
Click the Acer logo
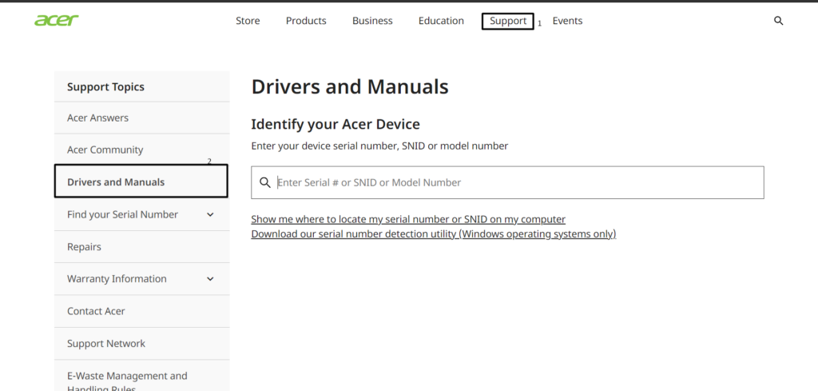(57, 20)
